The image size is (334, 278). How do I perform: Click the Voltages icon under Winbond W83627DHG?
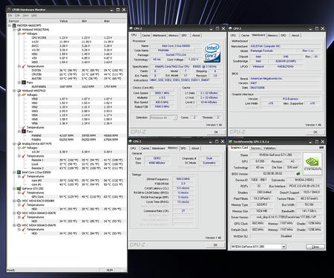coord(24,33)
